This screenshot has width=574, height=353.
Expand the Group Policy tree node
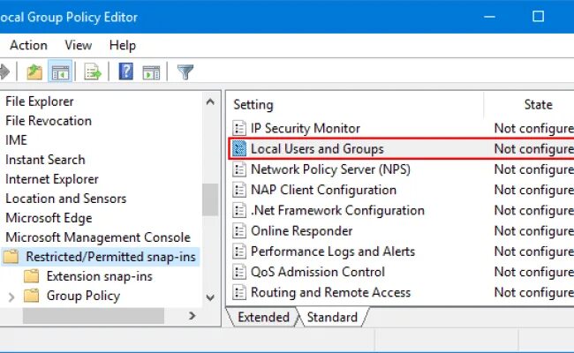pyautogui.click(x=11, y=297)
